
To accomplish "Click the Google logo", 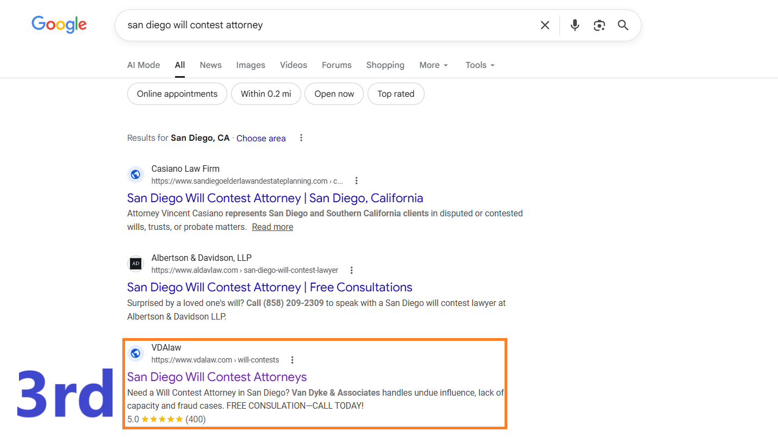I will tap(59, 24).
